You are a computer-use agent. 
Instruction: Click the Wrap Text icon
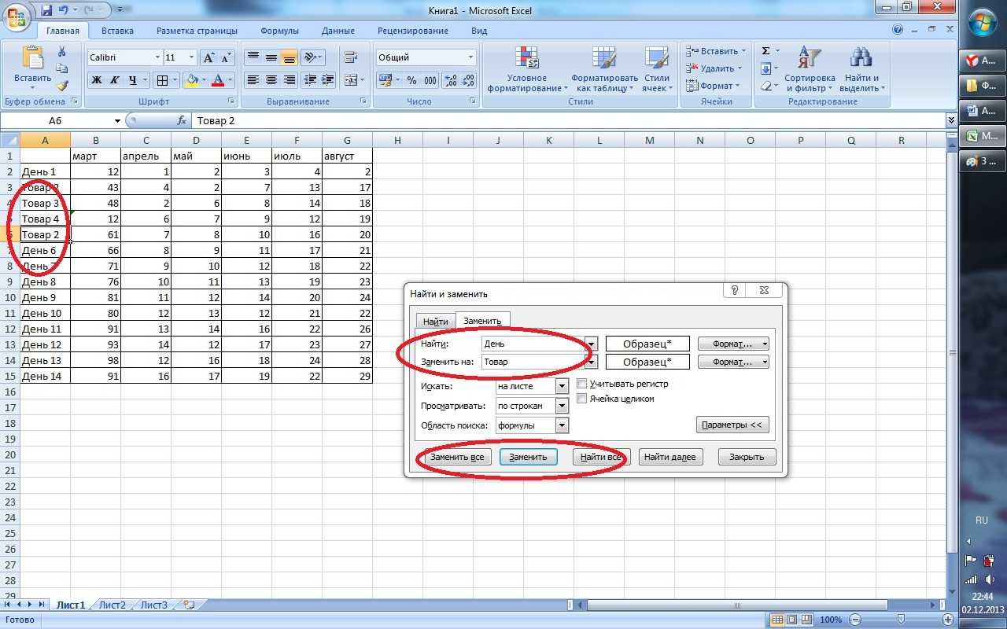[x=351, y=57]
